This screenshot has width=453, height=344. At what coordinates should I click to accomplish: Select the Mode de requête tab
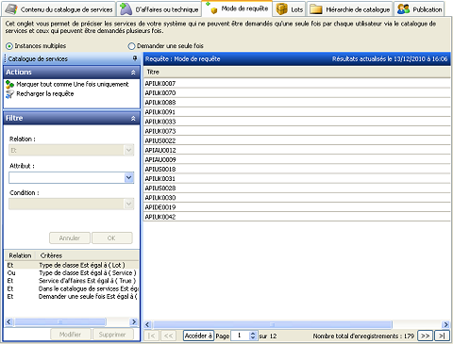(237, 8)
